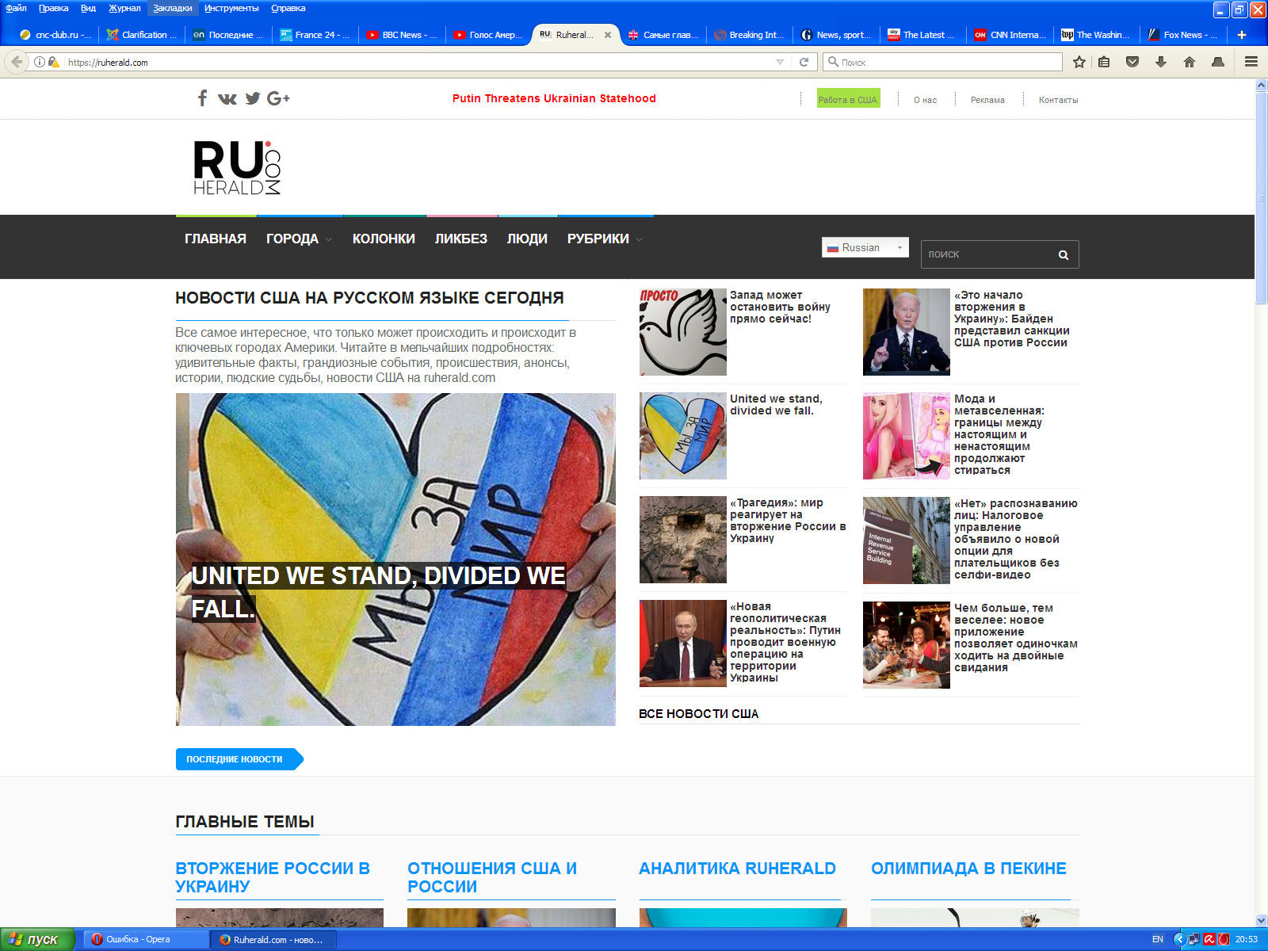Click the browser Поиск search box
This screenshot has width=1268, height=951.
(x=943, y=62)
